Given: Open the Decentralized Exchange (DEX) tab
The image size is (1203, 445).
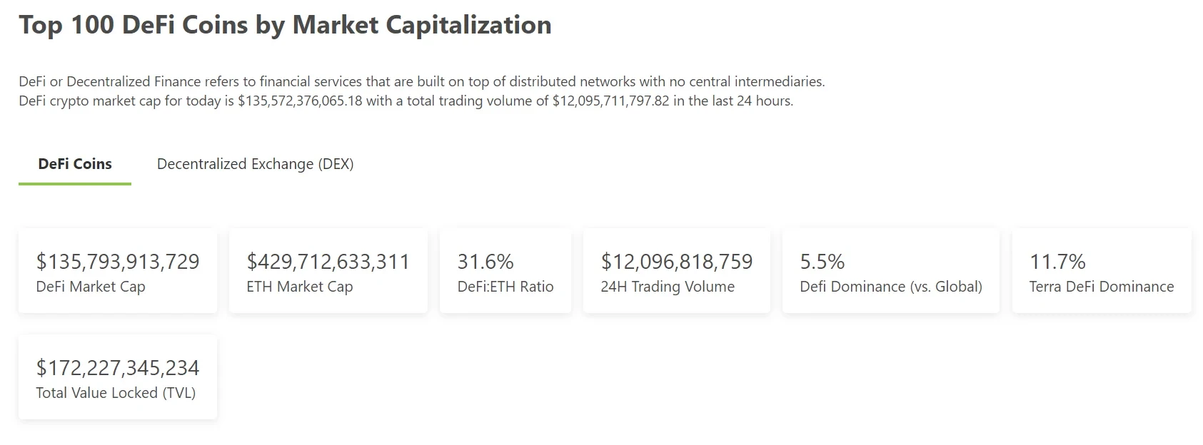Looking at the screenshot, I should (x=255, y=164).
